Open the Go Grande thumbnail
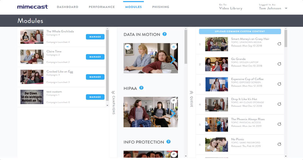 217,64
